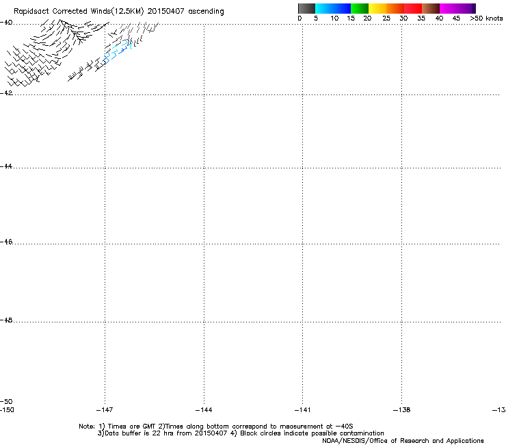Image resolution: width=506 pixels, height=445 pixels.
Task: Click latitude label '-44'
Action: (6, 166)
